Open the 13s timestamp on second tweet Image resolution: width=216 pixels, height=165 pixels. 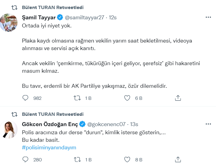pyautogui.click(x=134, y=124)
